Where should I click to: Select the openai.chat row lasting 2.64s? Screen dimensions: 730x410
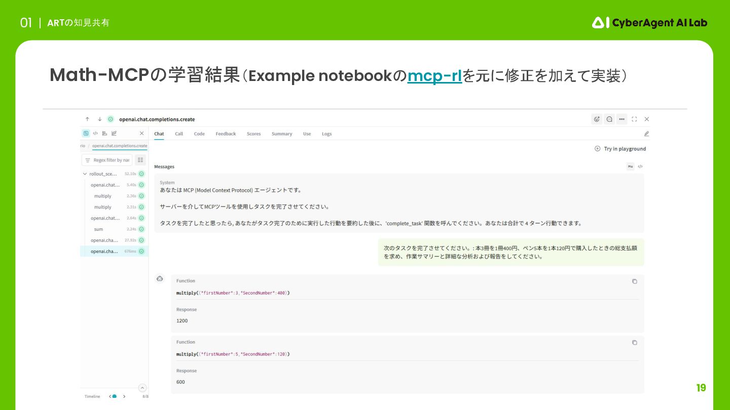pyautogui.click(x=114, y=218)
